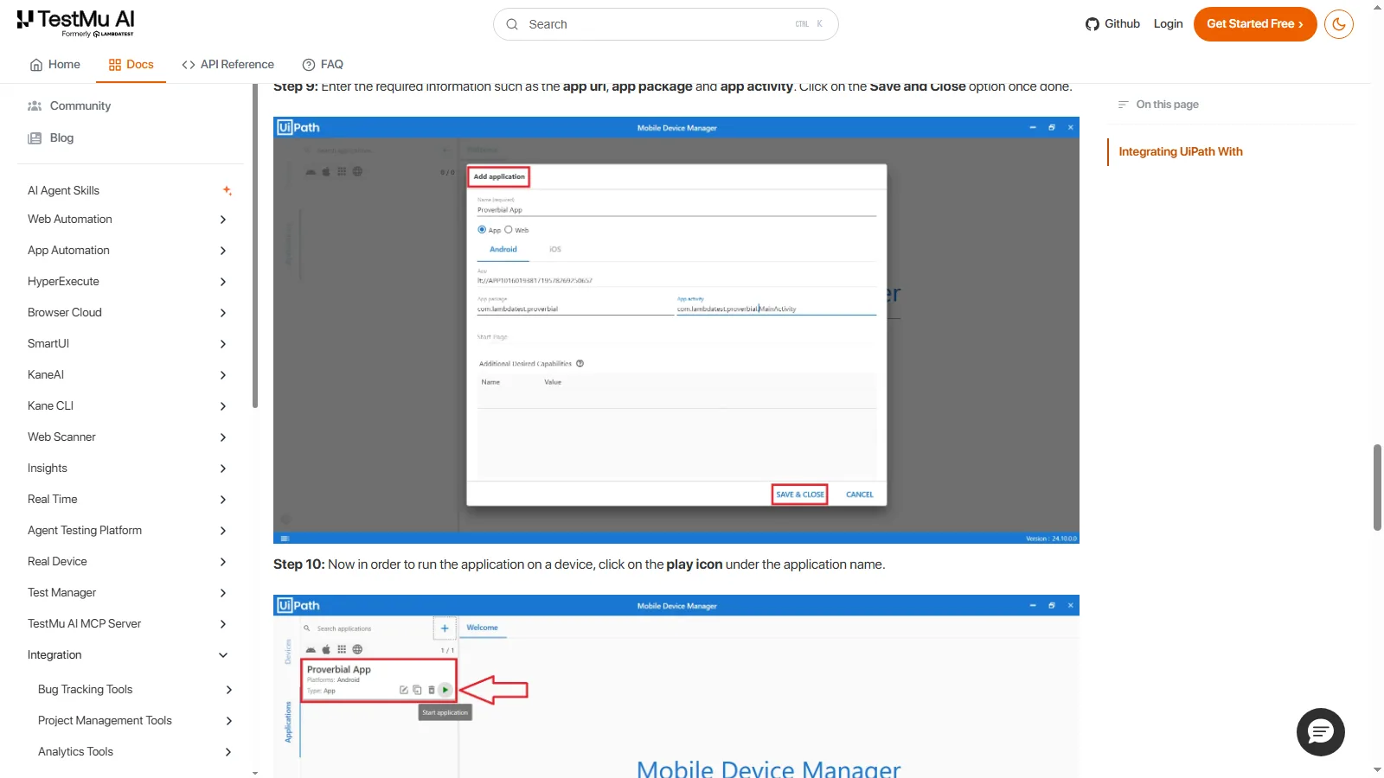1384x778 pixels.
Task: Select the Bug Tracking Tools item
Action: point(86,690)
